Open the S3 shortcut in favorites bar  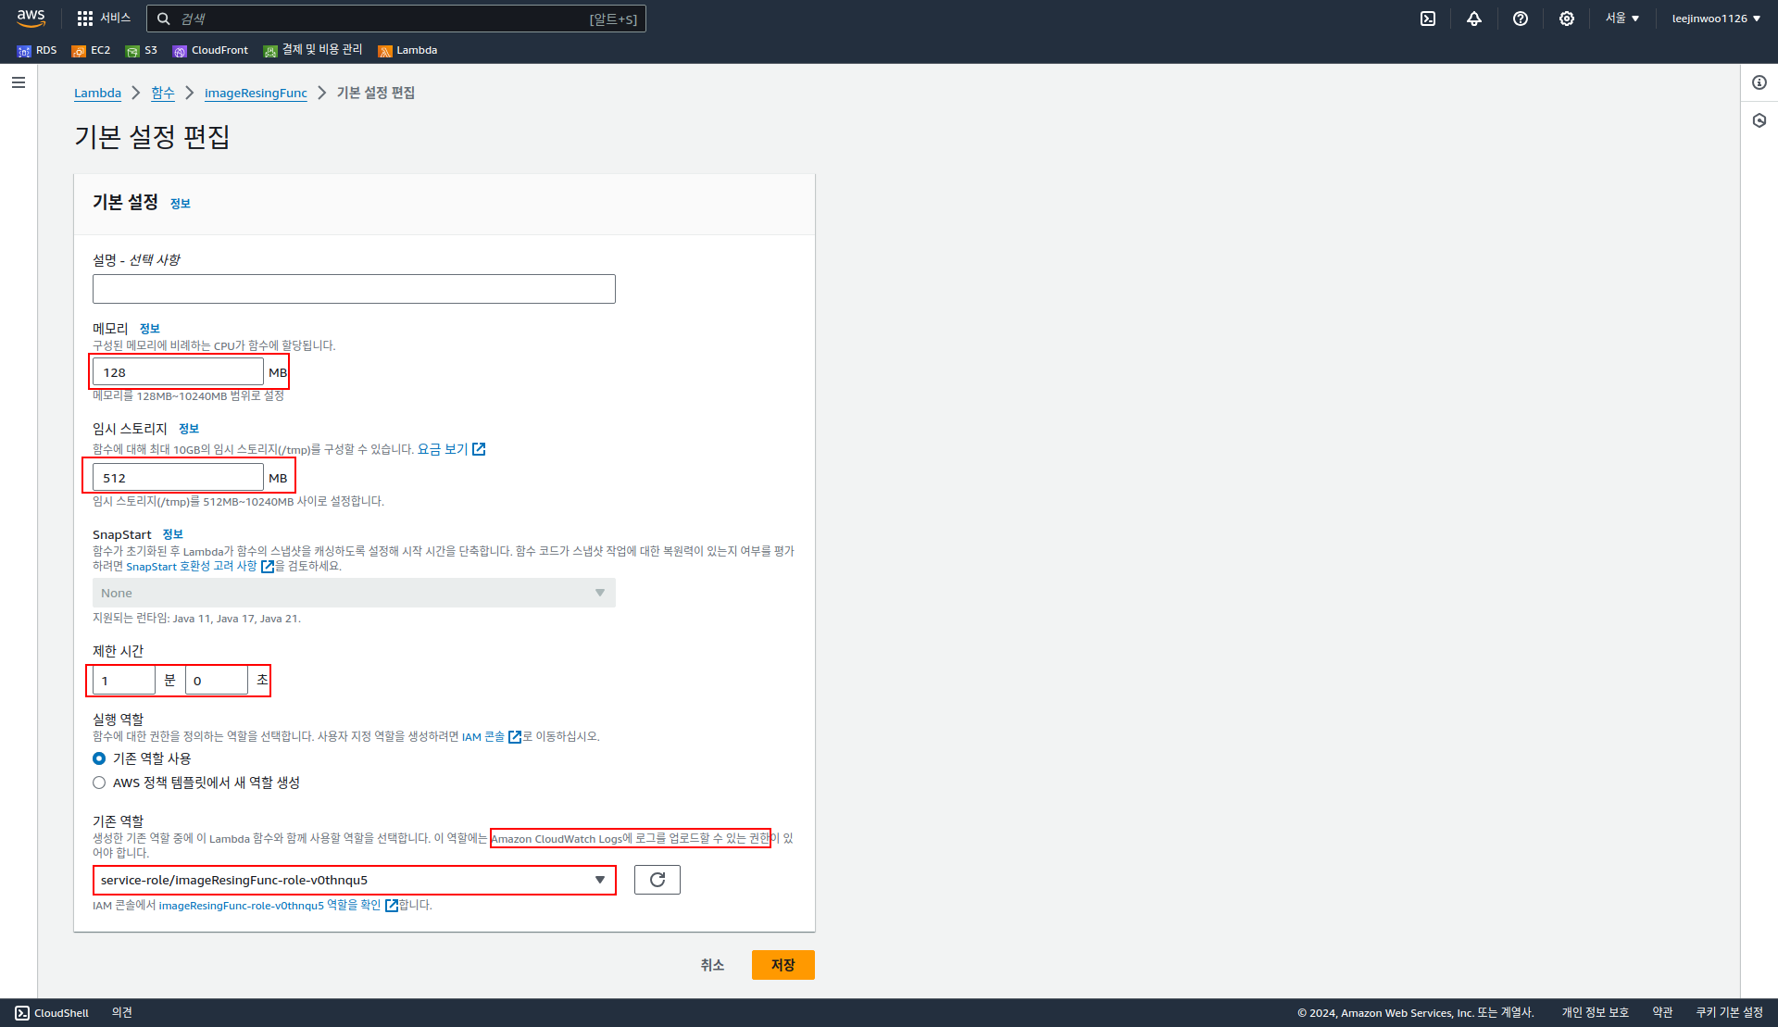tap(142, 50)
